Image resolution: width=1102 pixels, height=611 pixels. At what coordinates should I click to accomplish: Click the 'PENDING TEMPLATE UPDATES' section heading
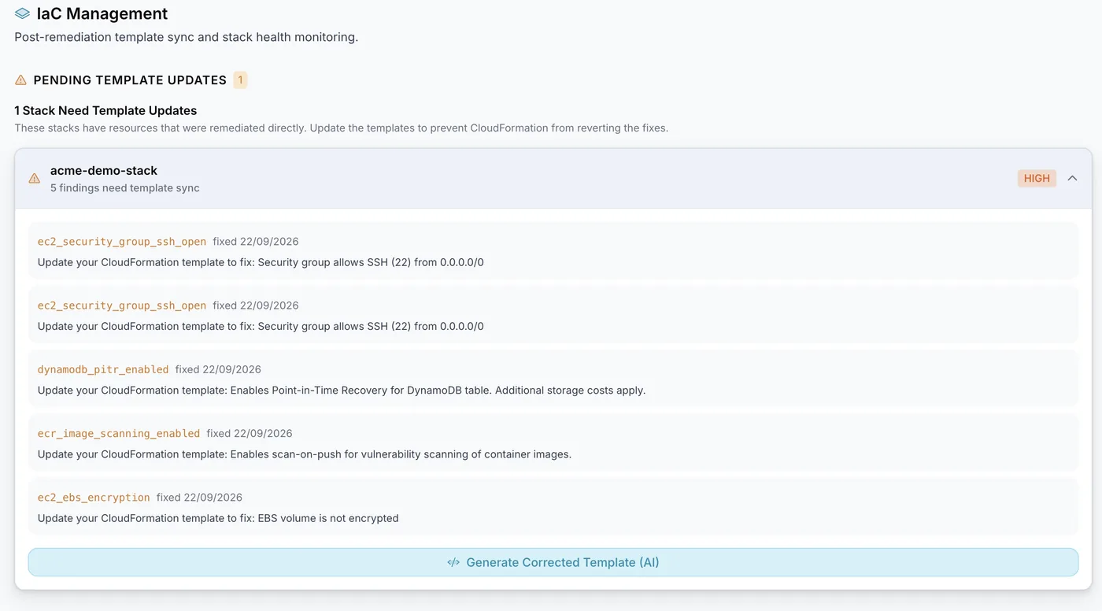130,80
